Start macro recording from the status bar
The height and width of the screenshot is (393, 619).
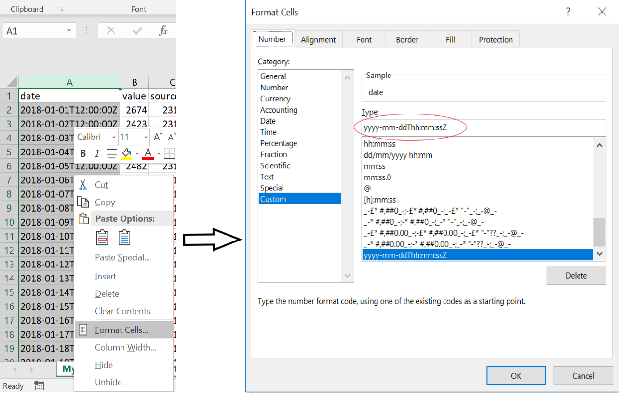[39, 385]
